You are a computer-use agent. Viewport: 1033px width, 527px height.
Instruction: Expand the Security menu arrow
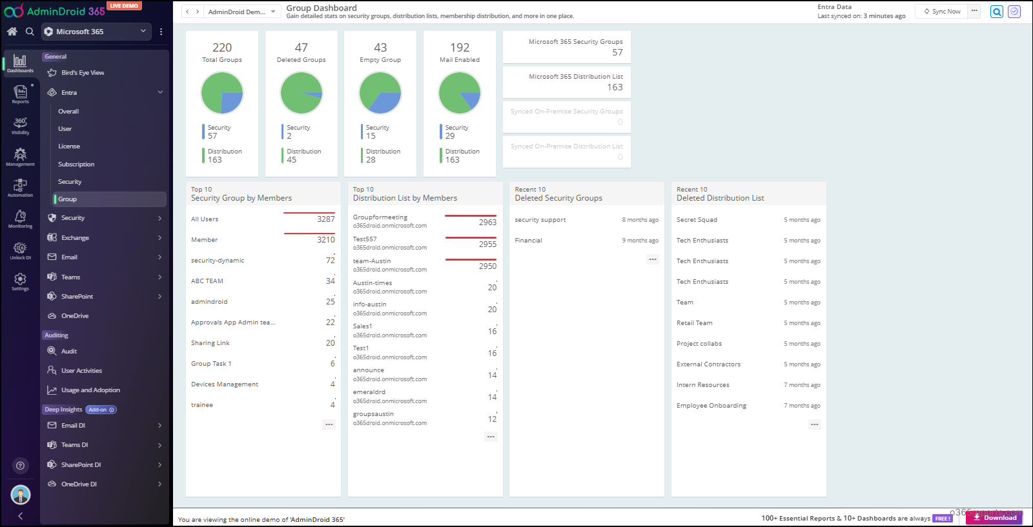pyautogui.click(x=160, y=218)
